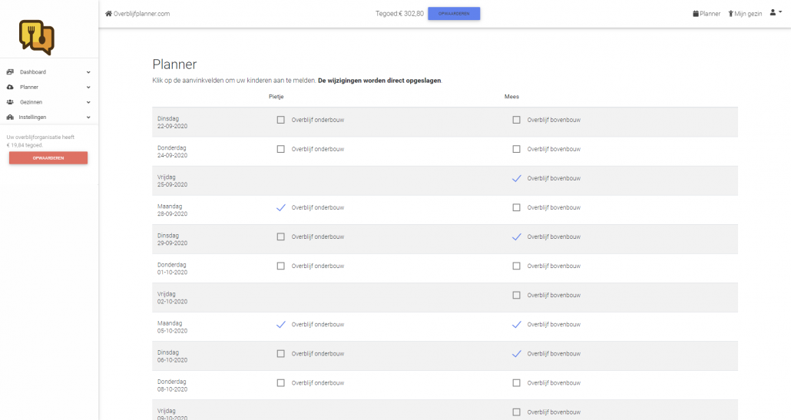791x420 pixels.
Task: Uncheck Mees bovenbouw for Dinsdag 29-09-2020
Action: pyautogui.click(x=516, y=237)
